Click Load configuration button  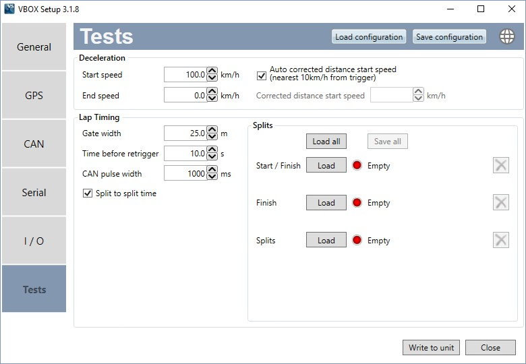click(369, 36)
